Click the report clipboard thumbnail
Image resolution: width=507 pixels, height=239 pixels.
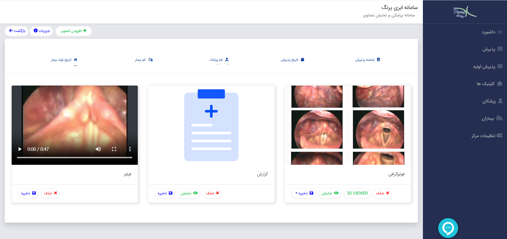[211, 125]
